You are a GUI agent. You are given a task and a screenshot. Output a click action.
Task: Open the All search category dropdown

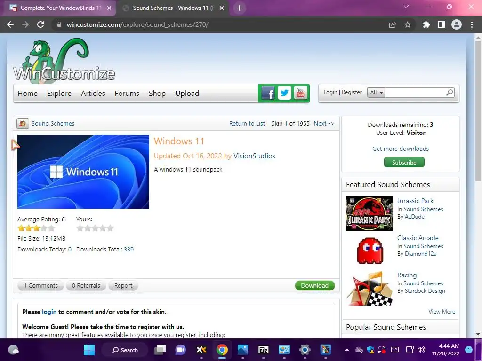pyautogui.click(x=376, y=93)
